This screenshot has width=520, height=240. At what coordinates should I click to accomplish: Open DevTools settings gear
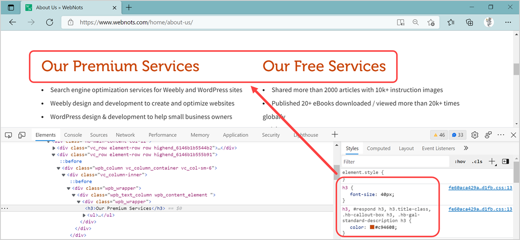point(475,135)
